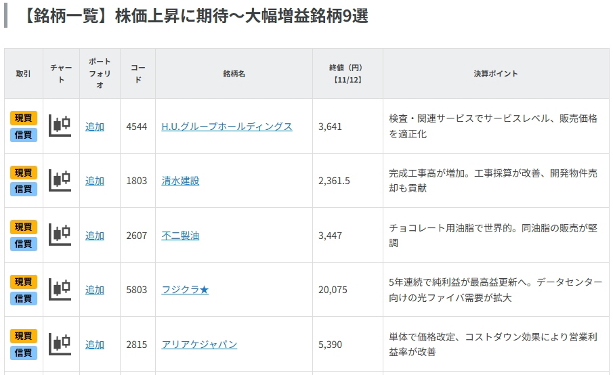
Task: Open chart icon for アリアケジャパン row
Action: point(60,344)
